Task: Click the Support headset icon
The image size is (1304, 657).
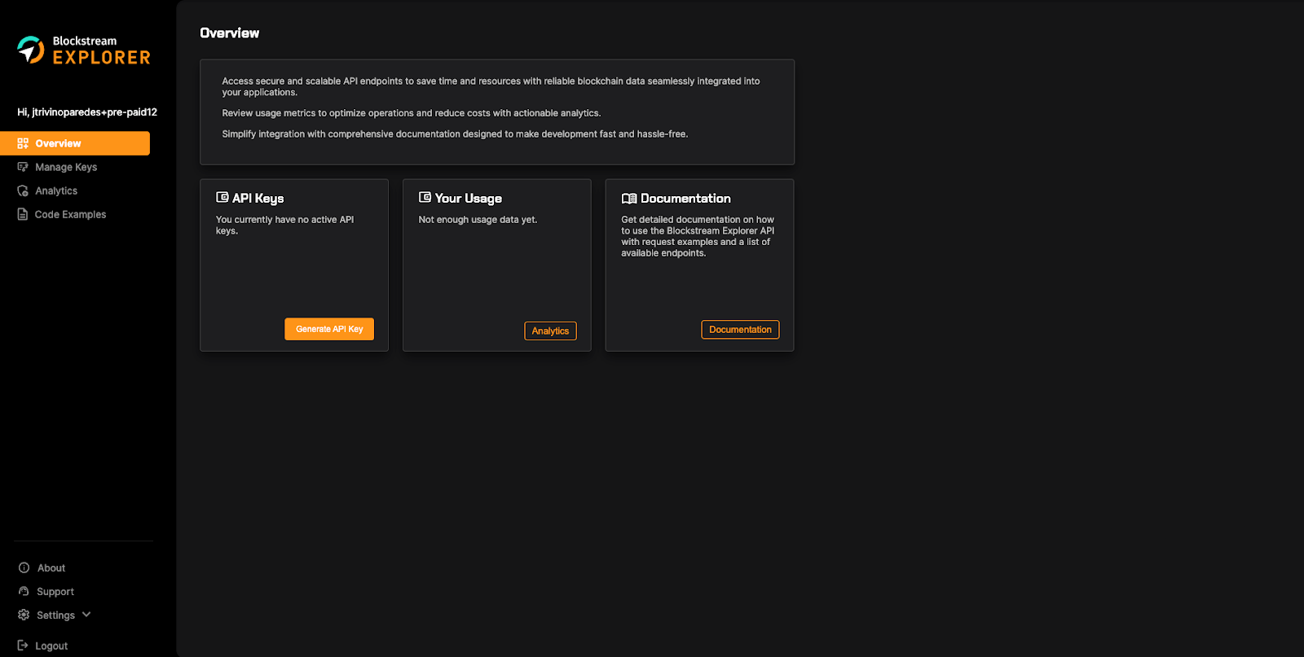Action: click(24, 591)
